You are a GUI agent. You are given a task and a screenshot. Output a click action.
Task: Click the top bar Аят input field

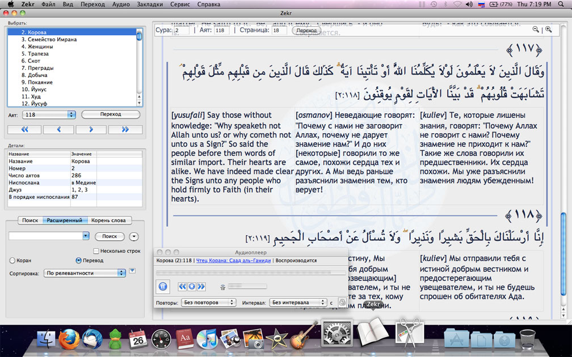point(221,30)
